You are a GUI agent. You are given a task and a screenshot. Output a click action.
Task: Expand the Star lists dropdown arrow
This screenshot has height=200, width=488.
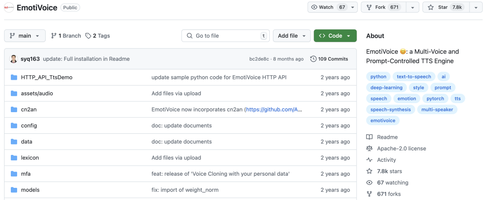click(x=476, y=8)
